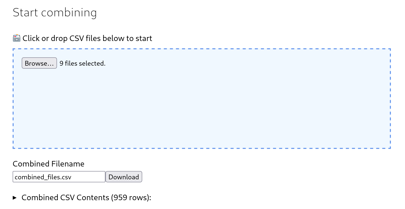Expand the Combined CSV Contents triangle

[x=15, y=198]
